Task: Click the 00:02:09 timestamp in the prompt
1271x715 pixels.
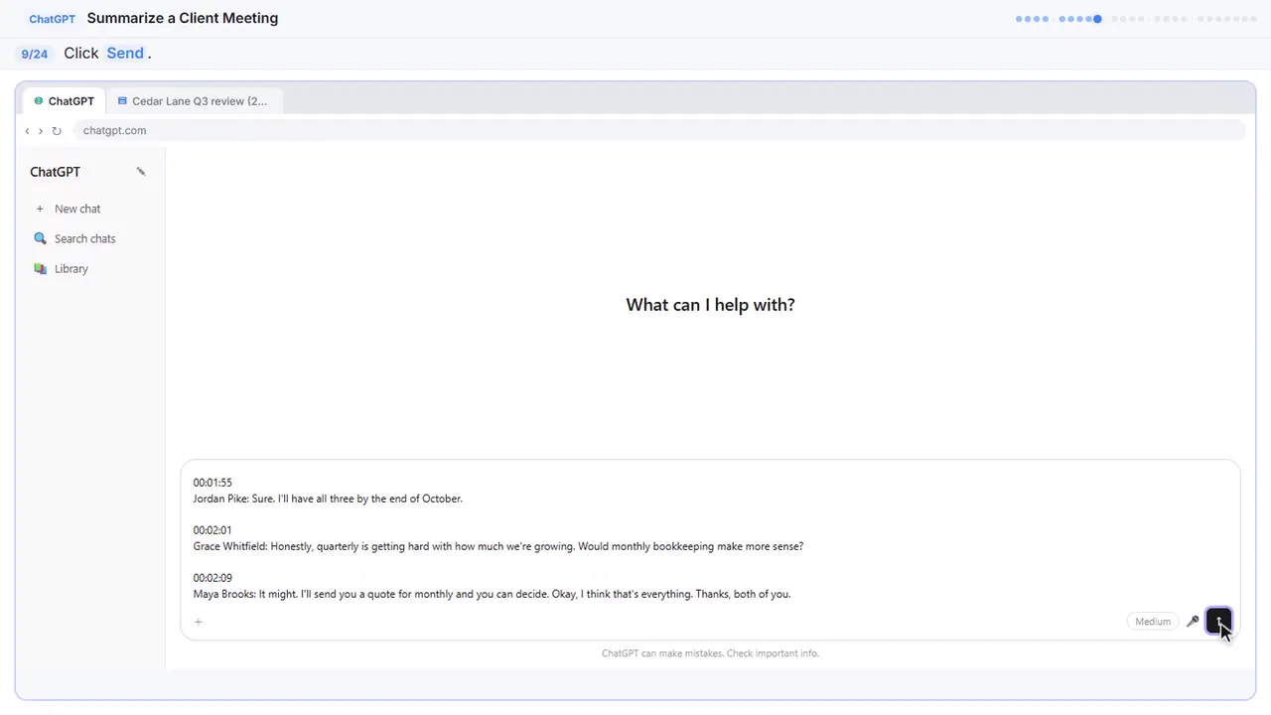Action: pyautogui.click(x=212, y=578)
